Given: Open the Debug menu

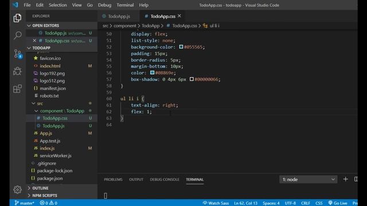Looking at the screenshot, I should tap(104, 5).
